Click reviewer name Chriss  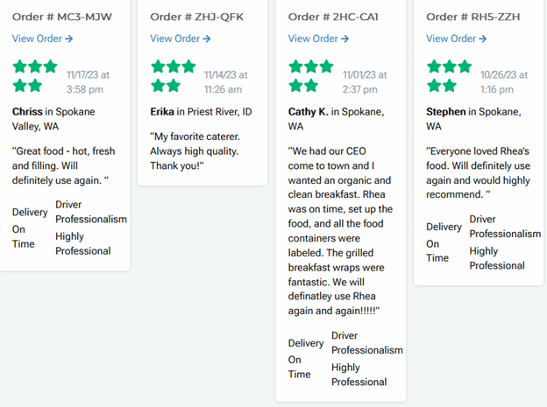(x=27, y=112)
